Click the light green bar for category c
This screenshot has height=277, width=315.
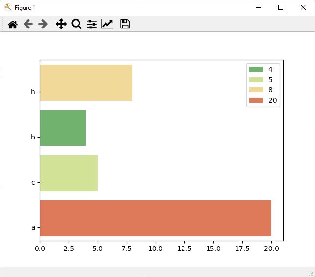(69, 173)
